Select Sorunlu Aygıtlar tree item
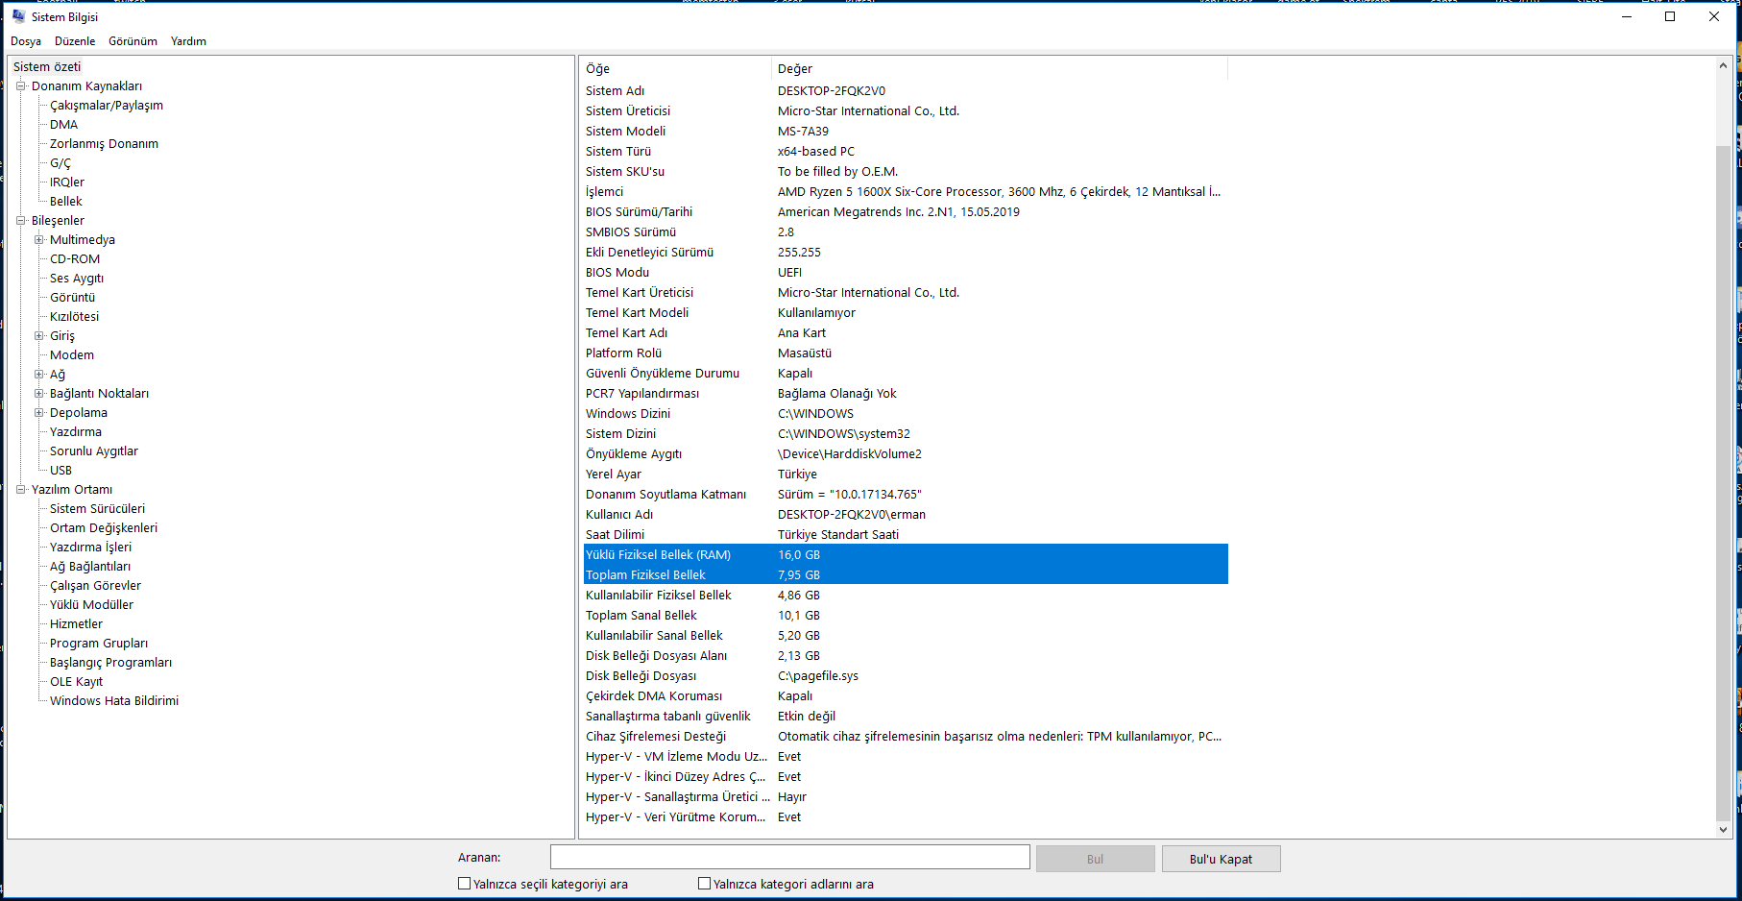 (x=94, y=451)
